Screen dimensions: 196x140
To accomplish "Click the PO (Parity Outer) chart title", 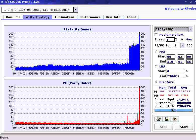I will (x=77, y=83).
